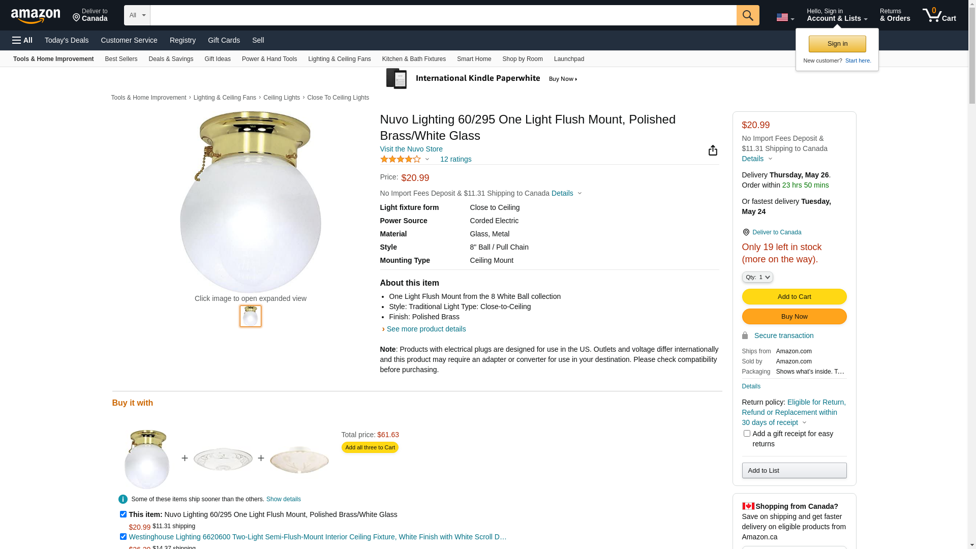This screenshot has width=976, height=549.
Task: Click the Add to Cart button
Action: pyautogui.click(x=794, y=297)
